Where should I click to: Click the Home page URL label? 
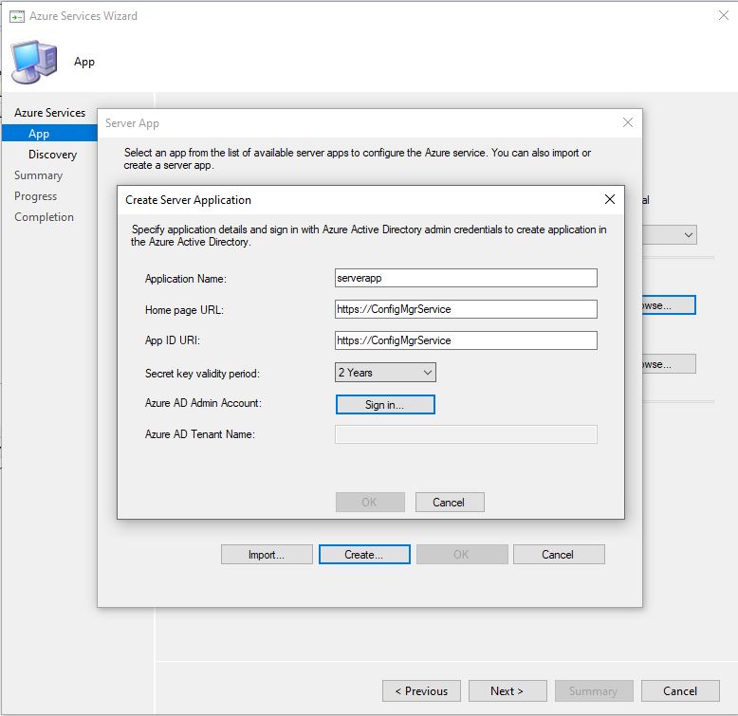pos(184,310)
